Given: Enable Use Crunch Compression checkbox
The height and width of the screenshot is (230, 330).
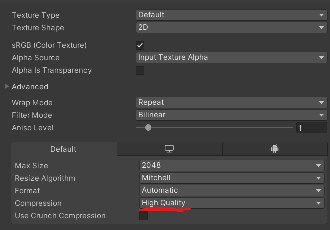Looking at the screenshot, I should 144,216.
